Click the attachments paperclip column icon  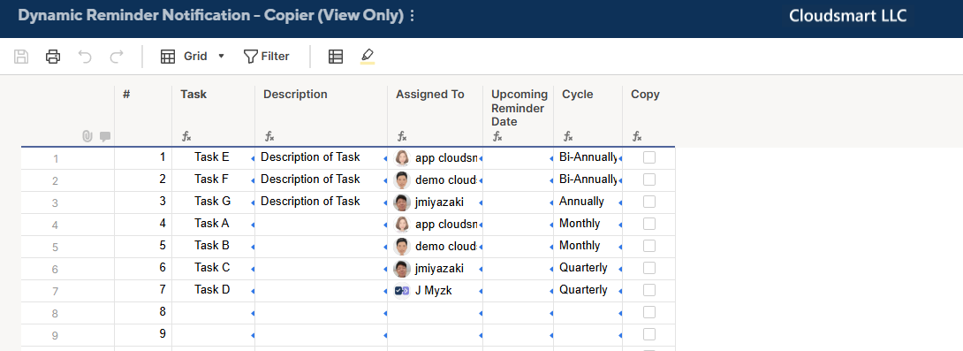point(87,136)
